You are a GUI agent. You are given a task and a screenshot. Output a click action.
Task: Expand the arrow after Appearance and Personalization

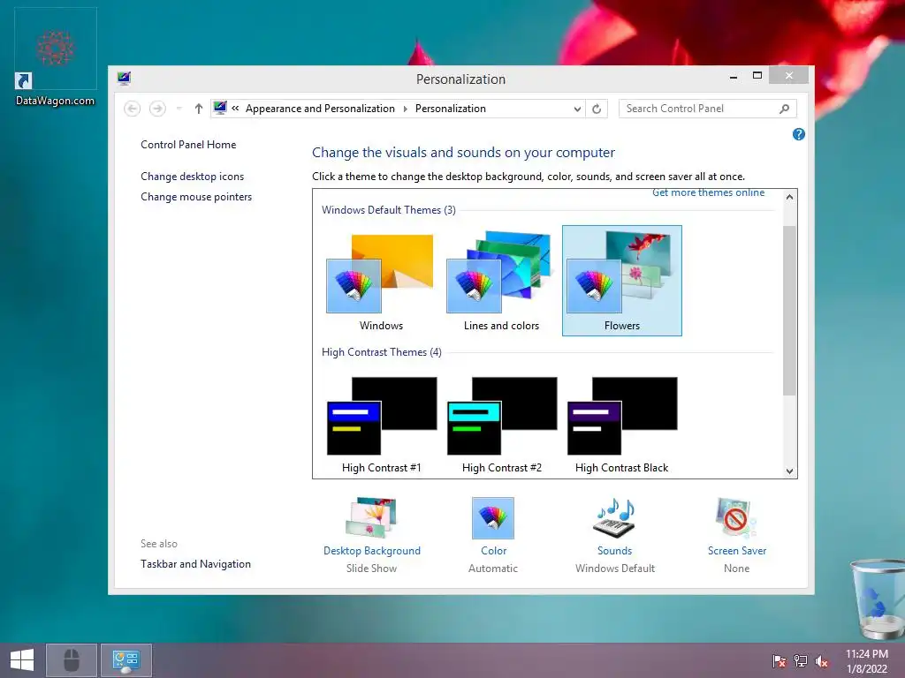click(x=405, y=109)
